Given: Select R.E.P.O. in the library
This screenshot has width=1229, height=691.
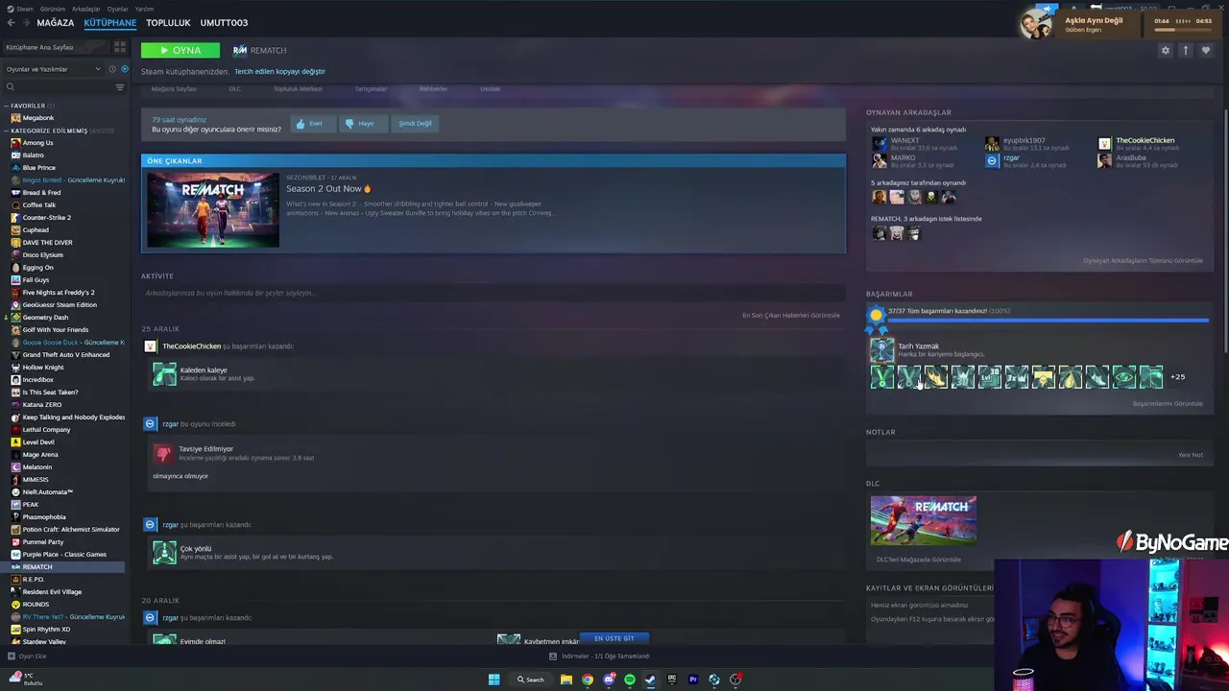Looking at the screenshot, I should [34, 580].
